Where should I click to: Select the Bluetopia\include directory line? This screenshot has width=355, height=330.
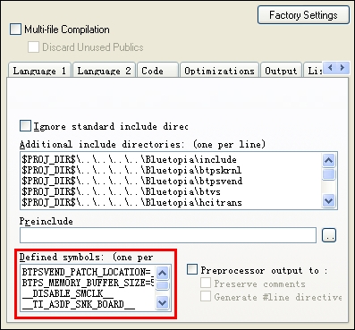[130, 159]
